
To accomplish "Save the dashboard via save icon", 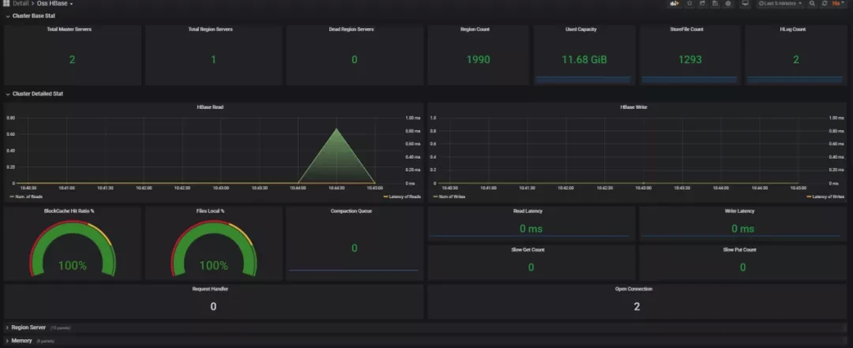I will click(x=715, y=4).
